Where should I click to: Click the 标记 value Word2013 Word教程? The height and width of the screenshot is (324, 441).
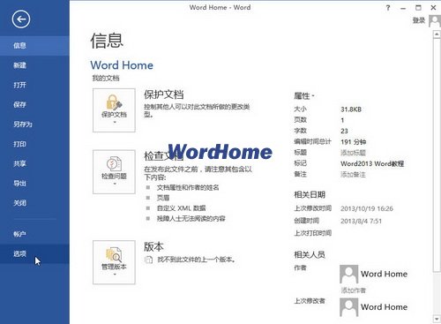click(x=372, y=163)
